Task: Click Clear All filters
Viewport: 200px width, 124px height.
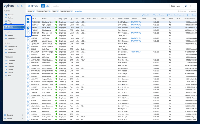Action: pyautogui.click(x=192, y=11)
